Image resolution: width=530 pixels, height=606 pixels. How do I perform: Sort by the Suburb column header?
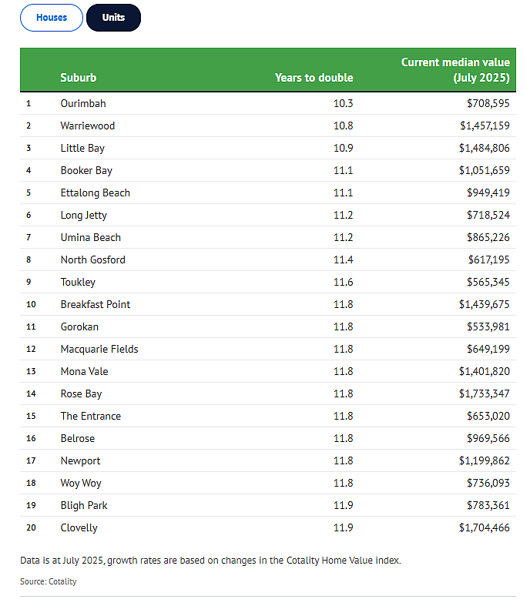[x=79, y=78]
